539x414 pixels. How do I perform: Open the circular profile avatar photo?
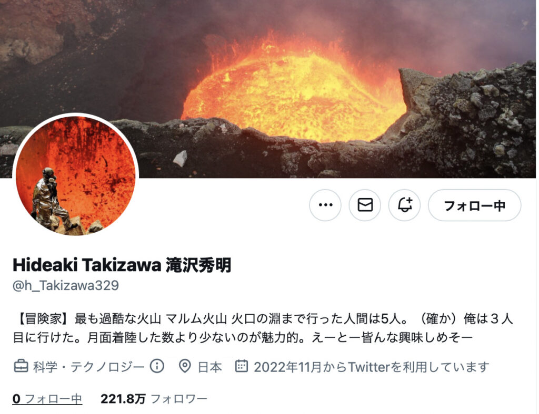(76, 175)
